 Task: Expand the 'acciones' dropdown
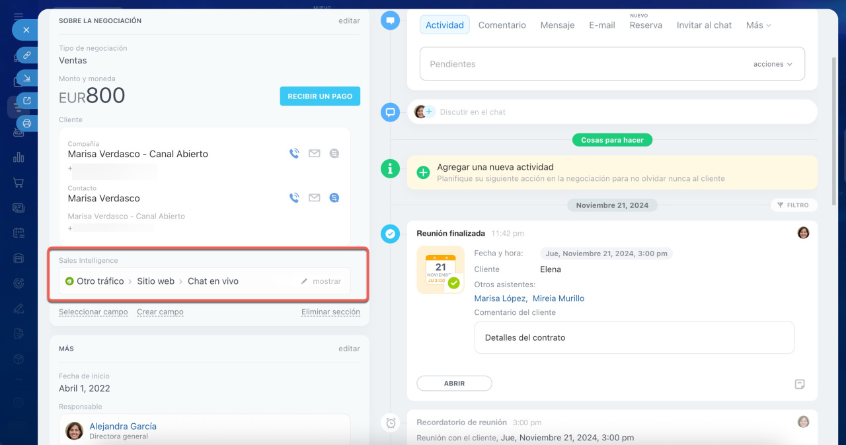click(772, 64)
